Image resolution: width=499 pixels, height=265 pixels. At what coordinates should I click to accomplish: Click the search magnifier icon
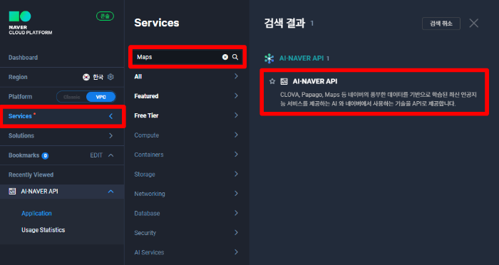(x=235, y=57)
